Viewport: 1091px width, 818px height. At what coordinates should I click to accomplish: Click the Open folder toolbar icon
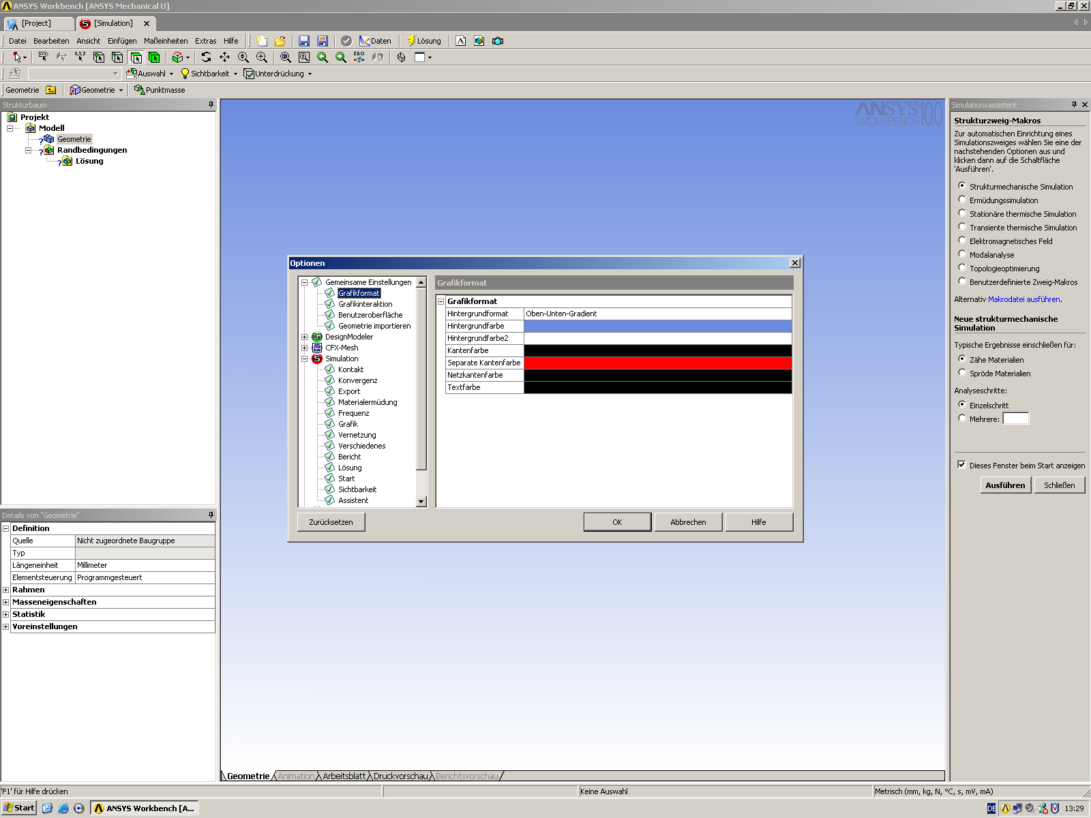[280, 41]
